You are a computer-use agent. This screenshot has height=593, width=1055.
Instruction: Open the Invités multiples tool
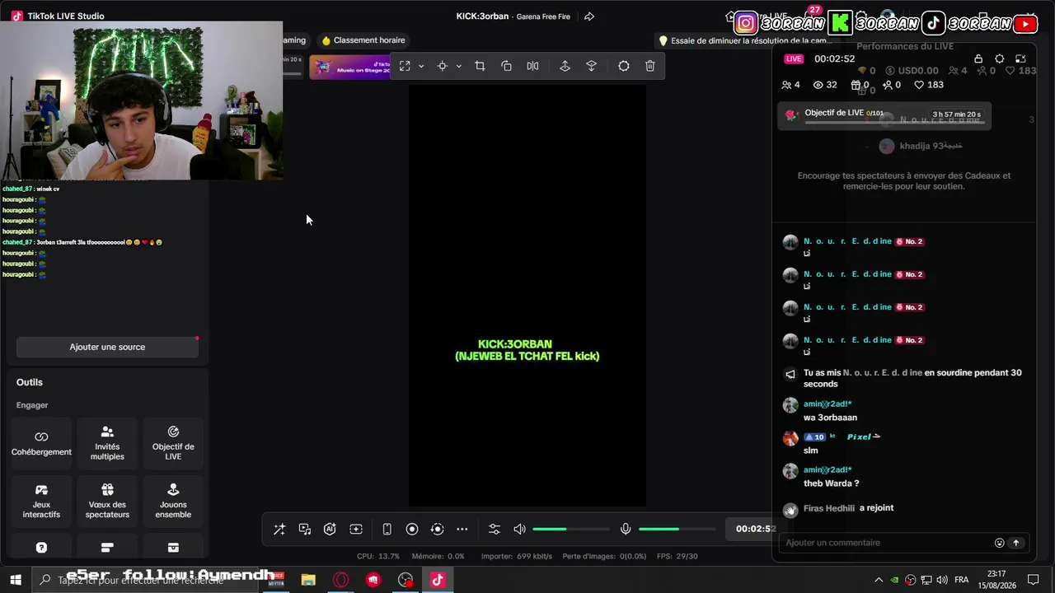(x=107, y=444)
